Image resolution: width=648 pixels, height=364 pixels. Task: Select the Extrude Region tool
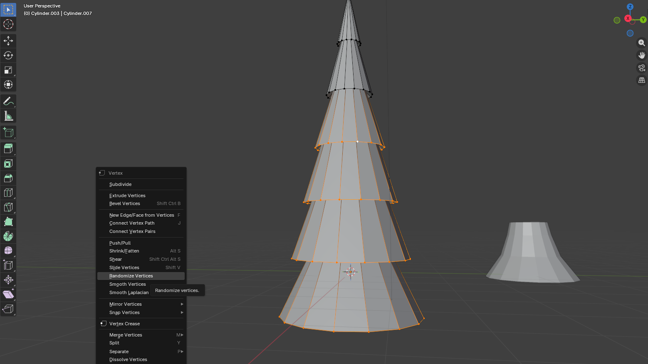[x=8, y=149]
